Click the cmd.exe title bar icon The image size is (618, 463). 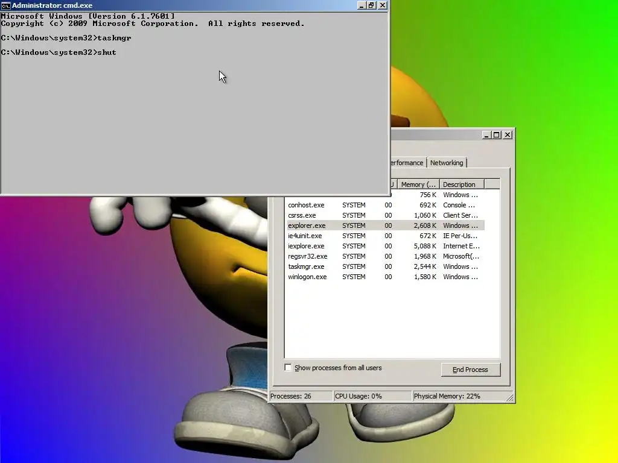coord(5,5)
